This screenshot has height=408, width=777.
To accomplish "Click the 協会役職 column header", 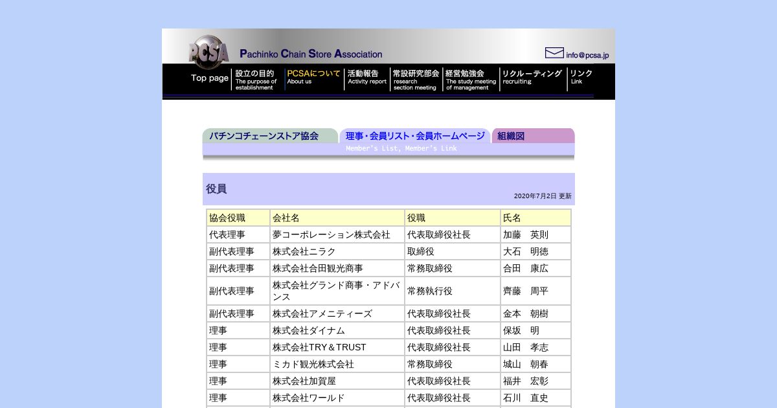I will tap(238, 218).
